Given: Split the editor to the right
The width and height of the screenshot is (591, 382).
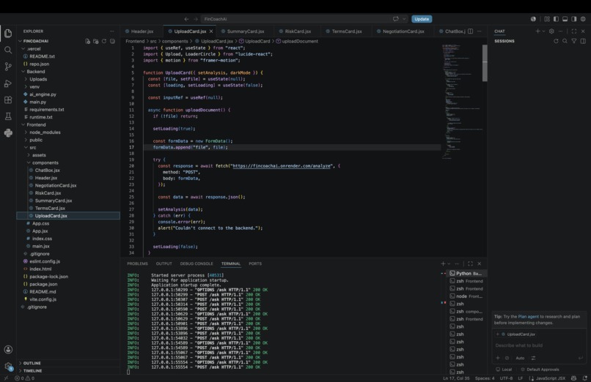Looking at the screenshot, I should tap(471, 31).
